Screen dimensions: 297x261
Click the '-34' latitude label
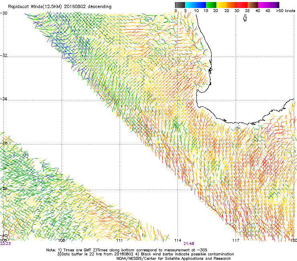[4, 99]
